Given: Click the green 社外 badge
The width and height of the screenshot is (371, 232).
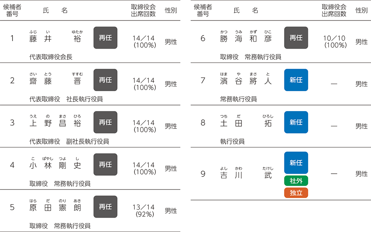Looking at the screenshot, I should (x=296, y=181).
